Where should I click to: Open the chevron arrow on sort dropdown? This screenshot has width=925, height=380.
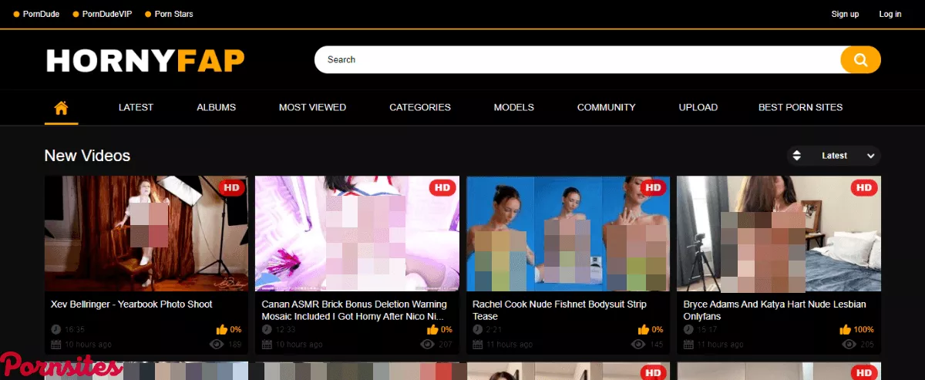[x=870, y=156]
